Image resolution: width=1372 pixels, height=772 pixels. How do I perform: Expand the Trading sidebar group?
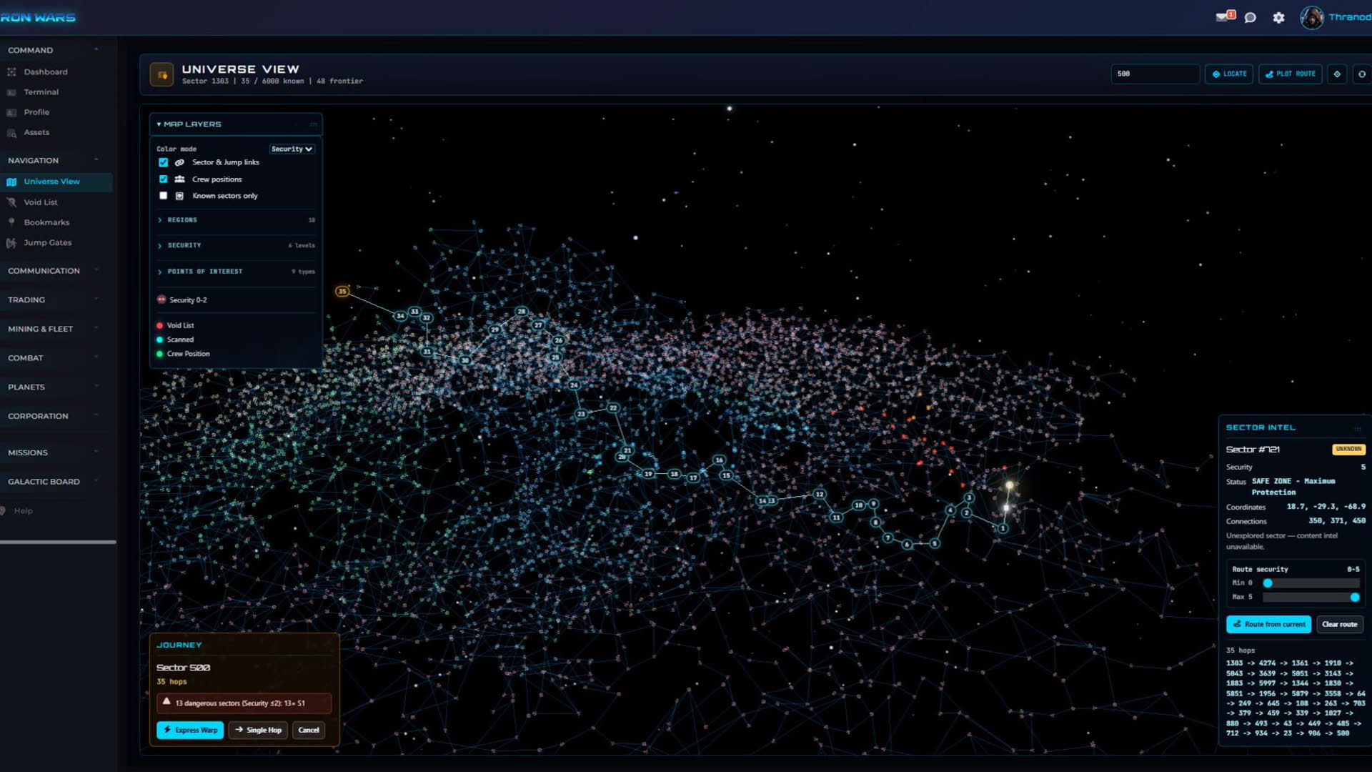[54, 300]
